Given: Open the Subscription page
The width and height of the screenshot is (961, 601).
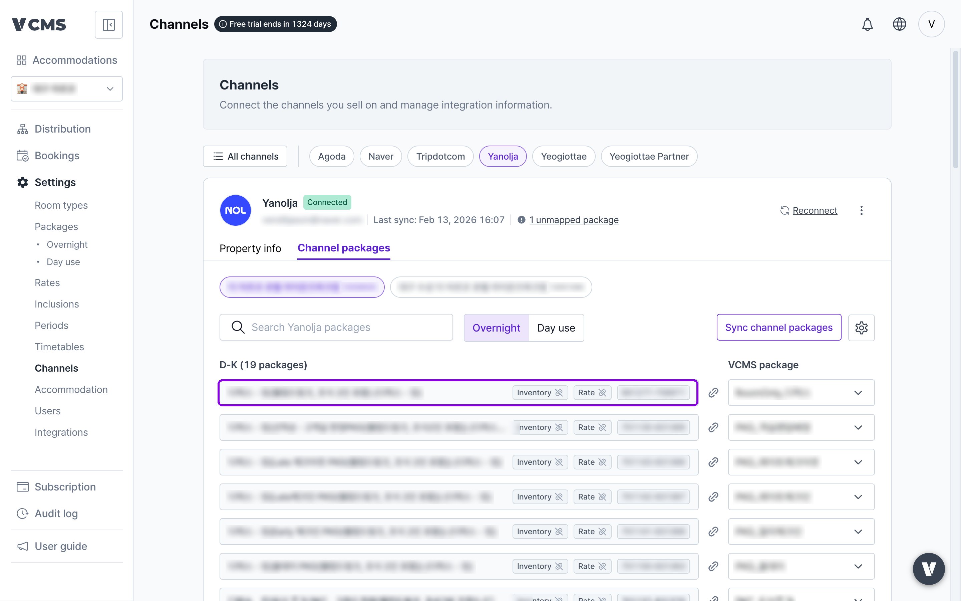Looking at the screenshot, I should tap(56, 486).
